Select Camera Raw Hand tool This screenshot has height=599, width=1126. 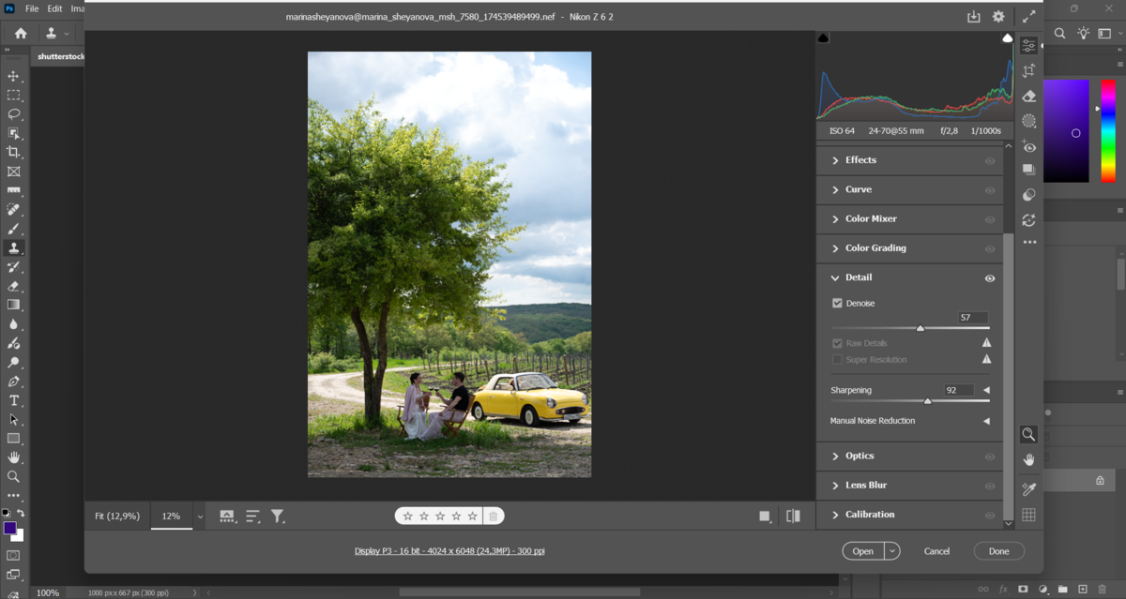[x=1029, y=459]
